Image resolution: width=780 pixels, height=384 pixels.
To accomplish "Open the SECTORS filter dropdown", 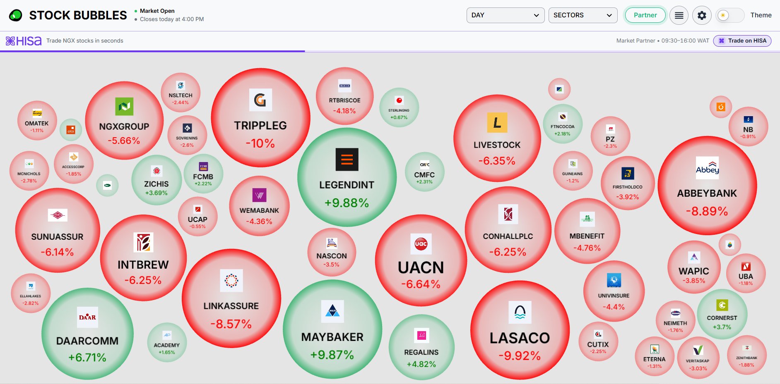I will tap(583, 15).
